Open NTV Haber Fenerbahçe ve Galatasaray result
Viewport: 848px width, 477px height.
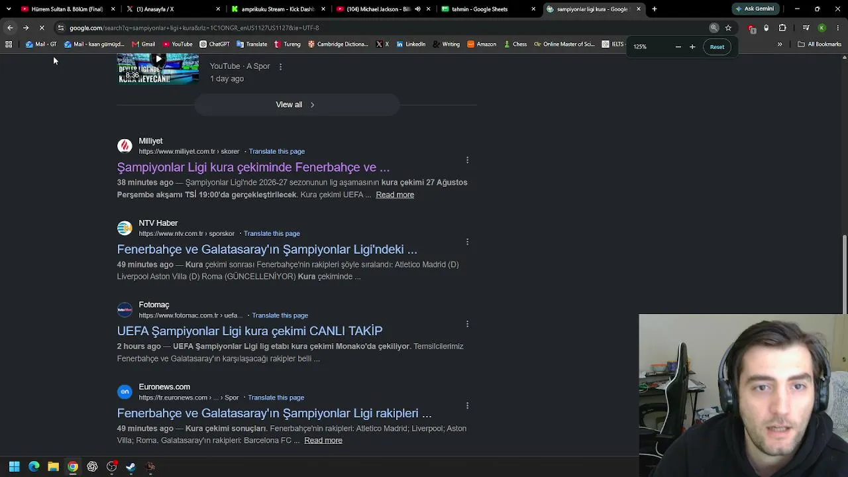[267, 249]
